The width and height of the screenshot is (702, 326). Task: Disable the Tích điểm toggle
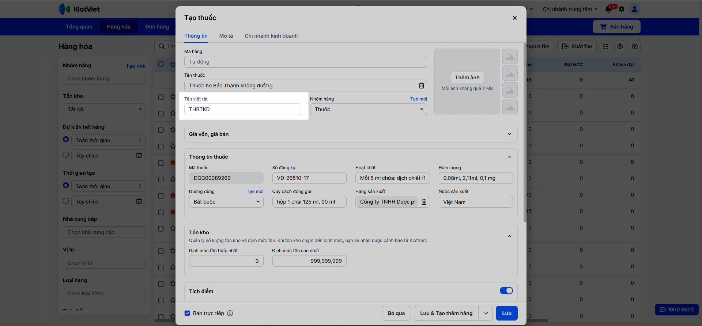[x=506, y=291]
